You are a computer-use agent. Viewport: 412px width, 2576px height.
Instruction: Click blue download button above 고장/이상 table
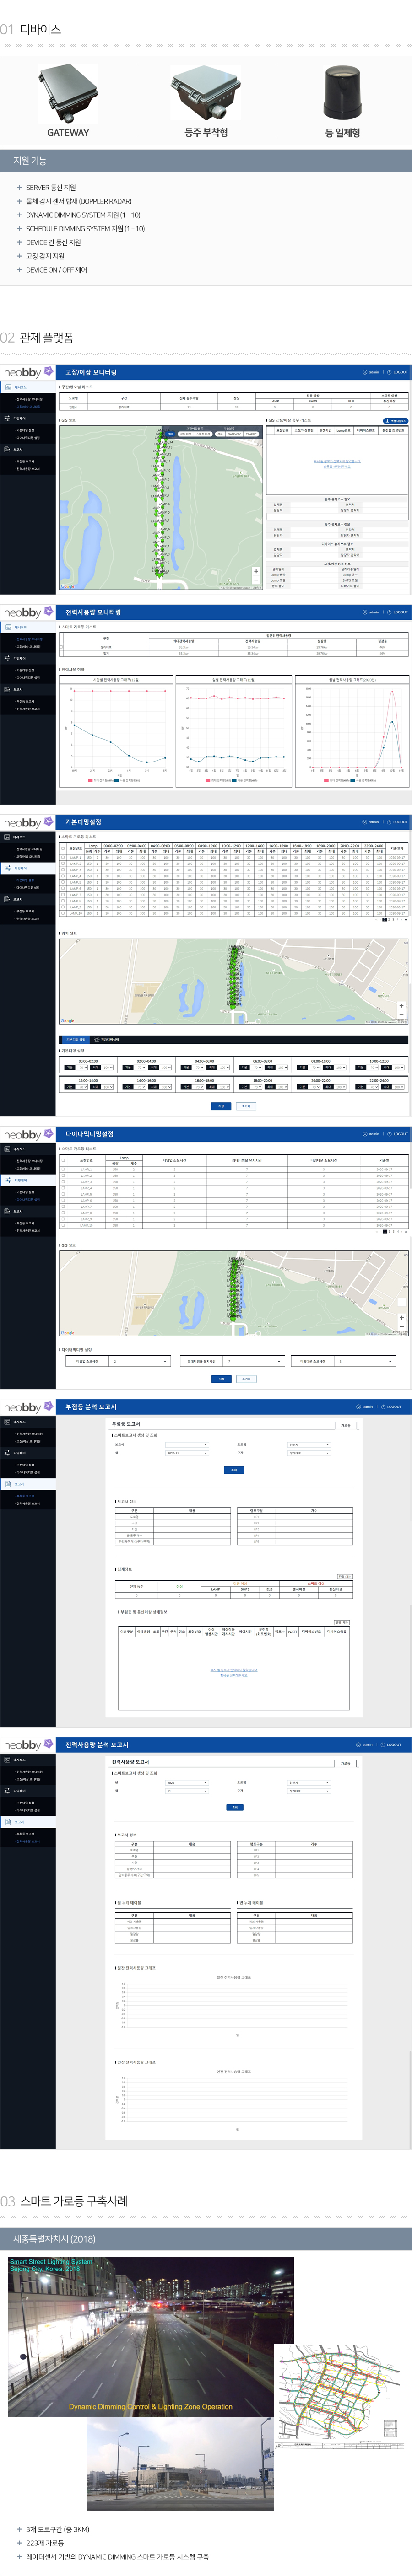point(397,421)
